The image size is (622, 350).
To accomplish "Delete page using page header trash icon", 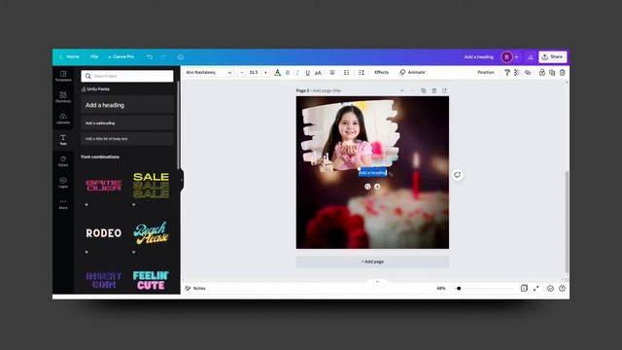I will 434,90.
